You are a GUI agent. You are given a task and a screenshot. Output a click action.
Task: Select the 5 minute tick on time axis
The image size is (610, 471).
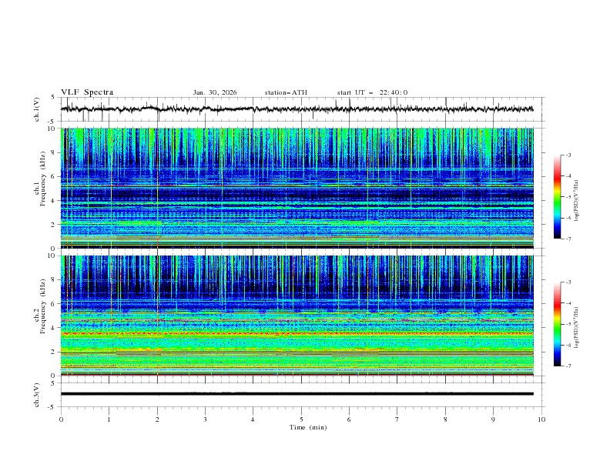tap(301, 419)
